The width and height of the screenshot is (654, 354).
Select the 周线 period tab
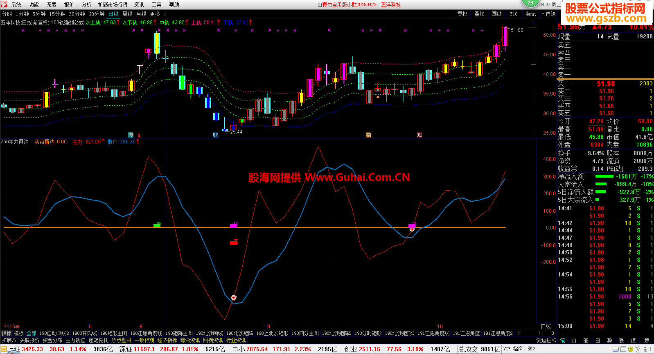tap(128, 14)
